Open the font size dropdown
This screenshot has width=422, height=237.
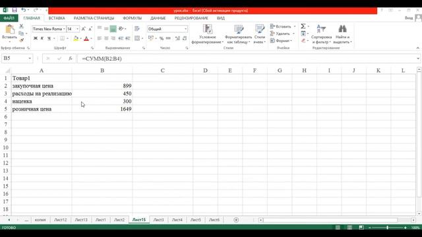click(x=78, y=29)
